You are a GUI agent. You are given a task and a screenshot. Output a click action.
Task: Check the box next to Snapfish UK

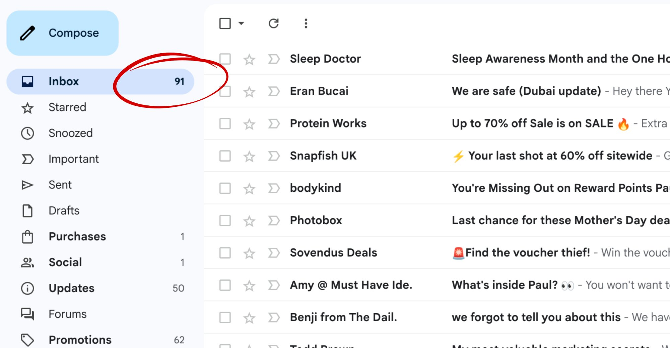click(224, 156)
